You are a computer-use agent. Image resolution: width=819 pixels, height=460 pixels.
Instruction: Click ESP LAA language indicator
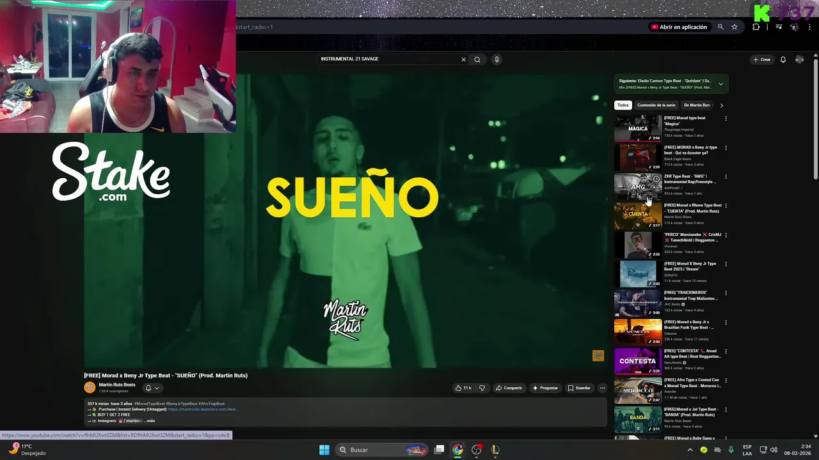[747, 450]
